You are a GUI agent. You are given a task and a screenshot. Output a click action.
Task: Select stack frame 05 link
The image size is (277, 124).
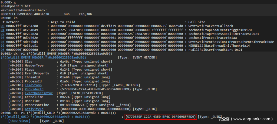click(x=2, y=46)
